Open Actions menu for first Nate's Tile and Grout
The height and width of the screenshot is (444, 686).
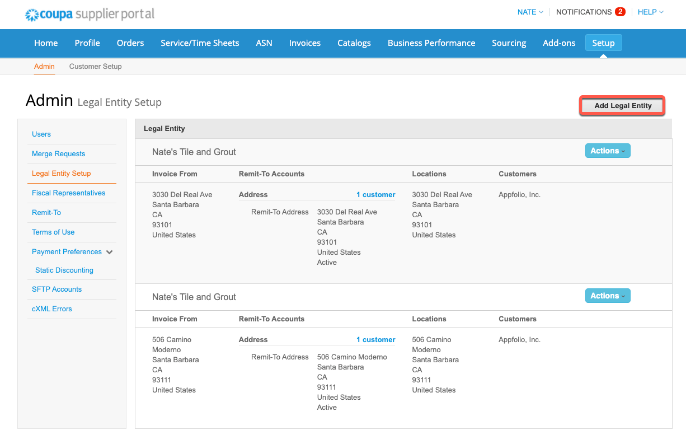(608, 151)
